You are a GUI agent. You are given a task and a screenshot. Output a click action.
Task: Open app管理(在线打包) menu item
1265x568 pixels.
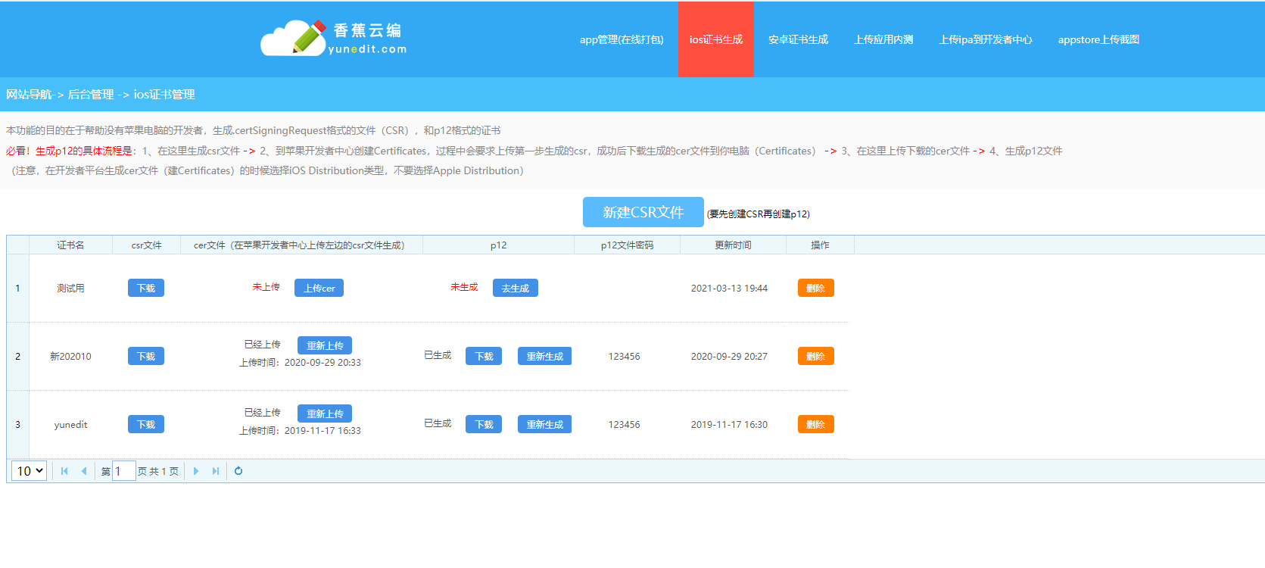coord(622,39)
